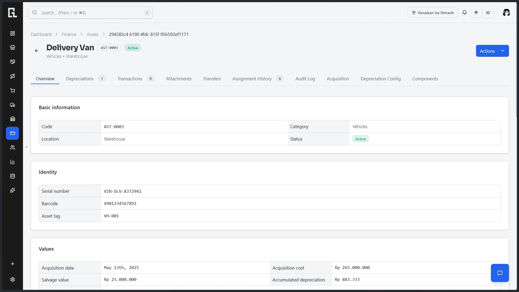The image size is (519, 292).
Task: Switch to the Attachments tab
Action: (x=179, y=79)
